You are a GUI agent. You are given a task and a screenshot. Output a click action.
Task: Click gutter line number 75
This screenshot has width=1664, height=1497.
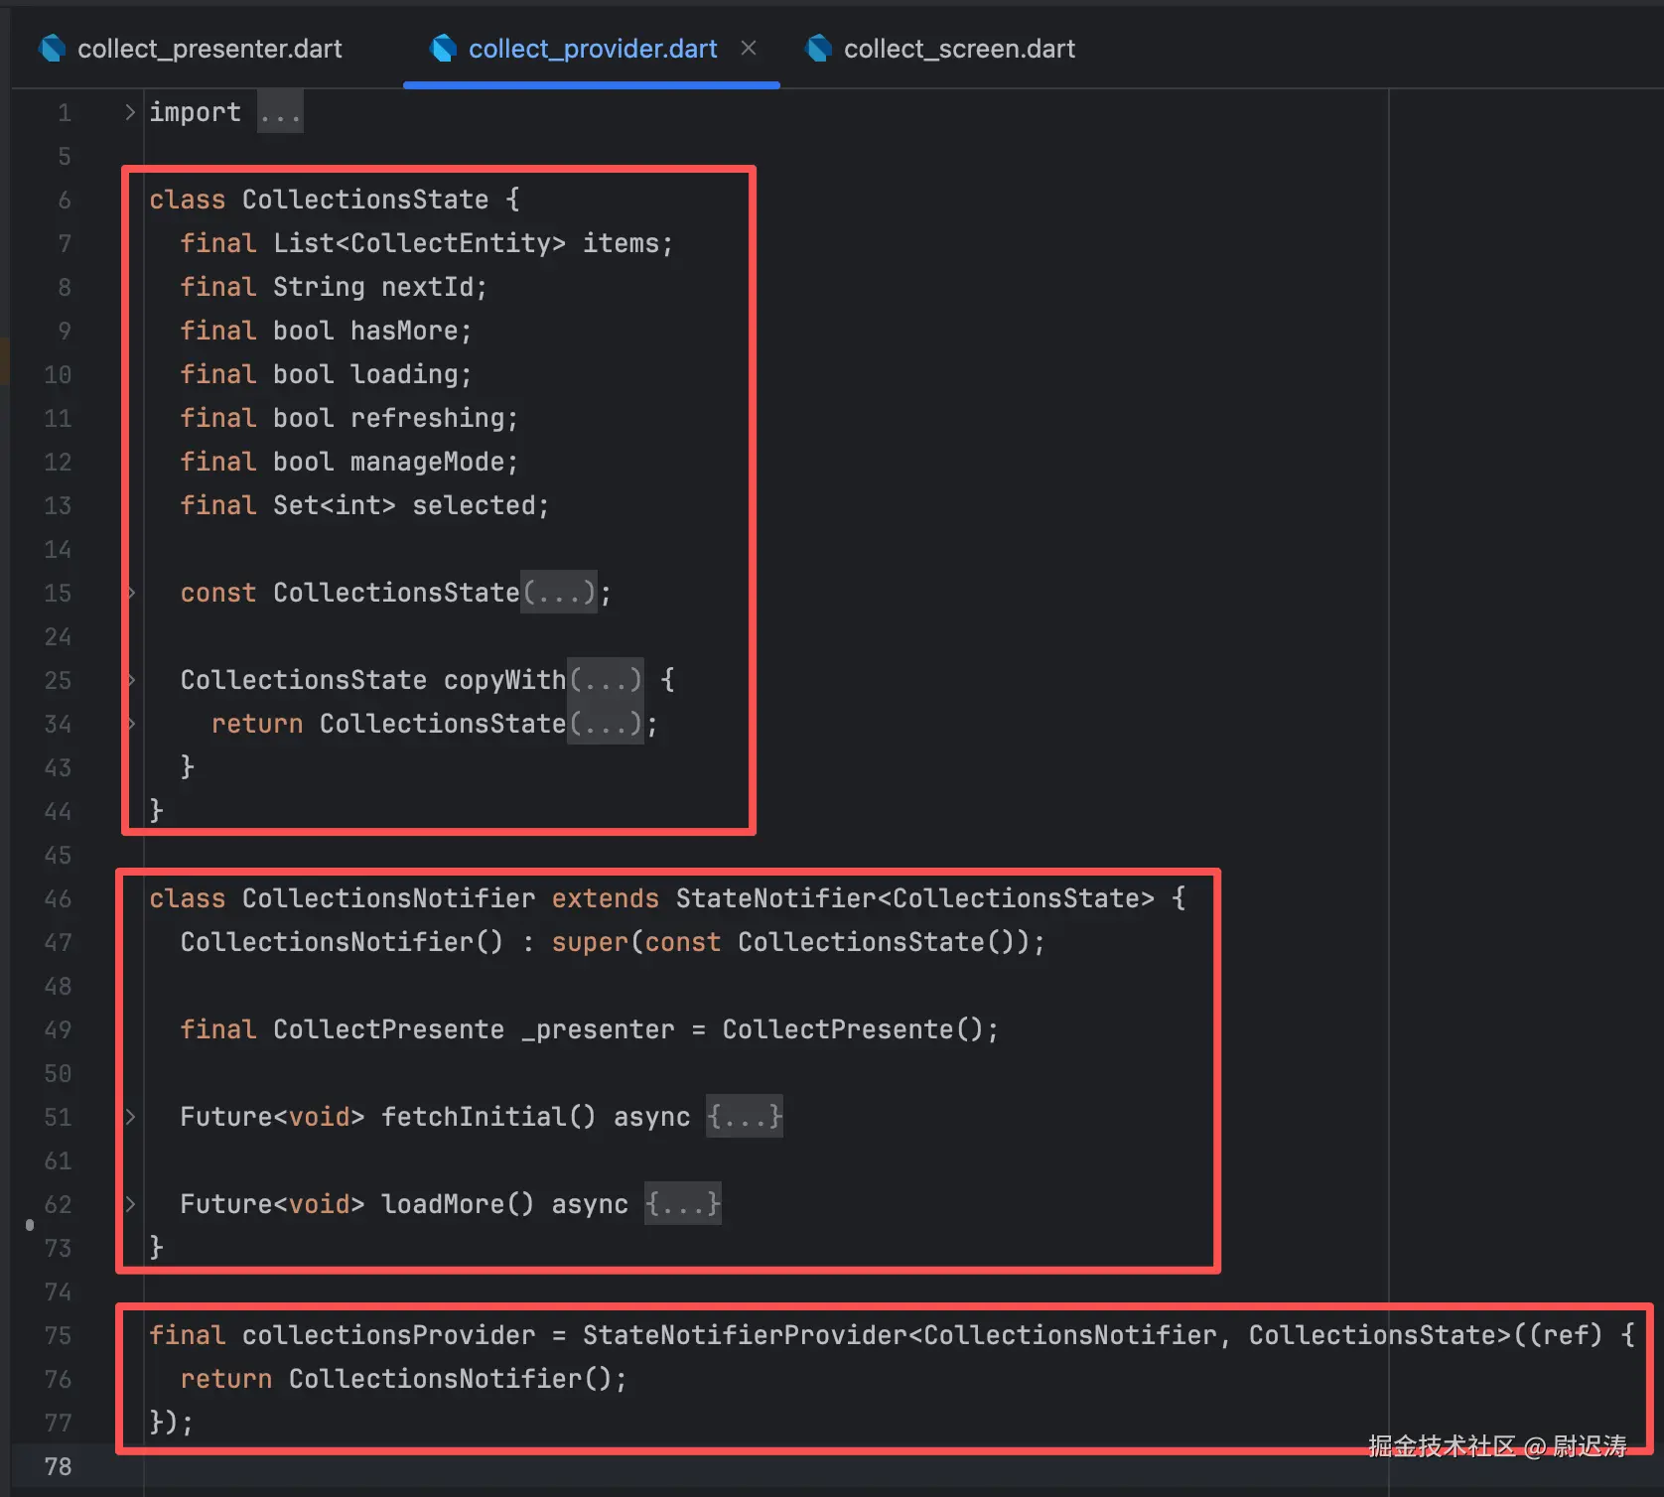click(58, 1335)
